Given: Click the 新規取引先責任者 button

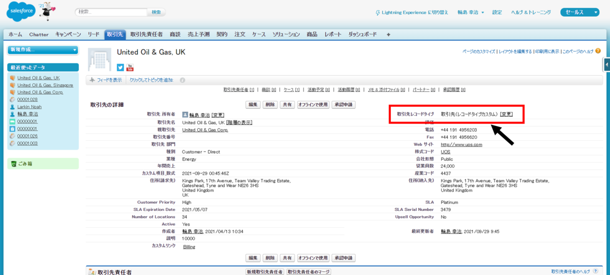Looking at the screenshot, I should click(264, 272).
